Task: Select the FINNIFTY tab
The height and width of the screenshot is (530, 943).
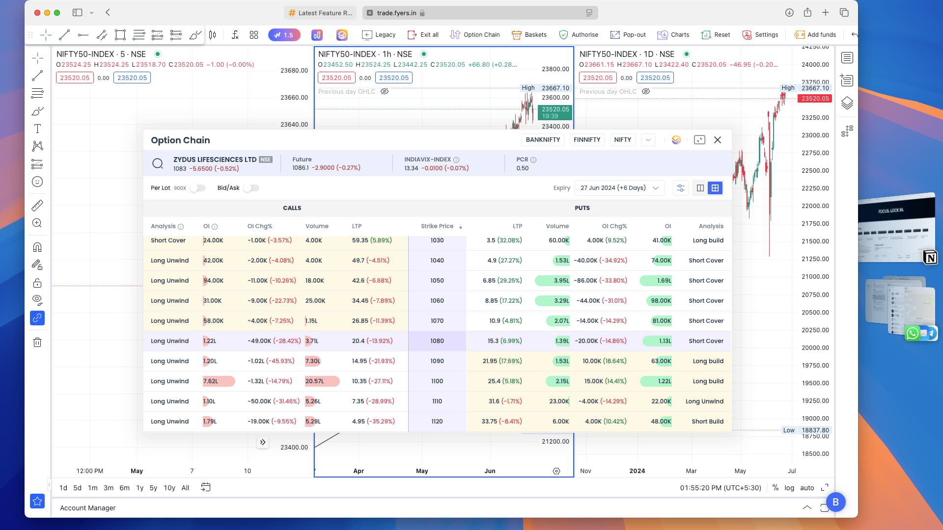Action: [587, 140]
